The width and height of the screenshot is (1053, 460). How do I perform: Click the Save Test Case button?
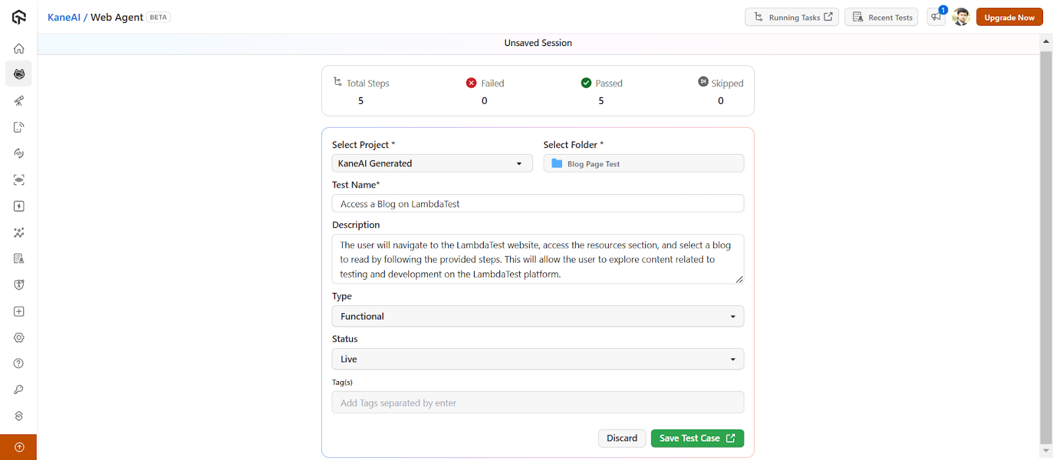click(697, 438)
